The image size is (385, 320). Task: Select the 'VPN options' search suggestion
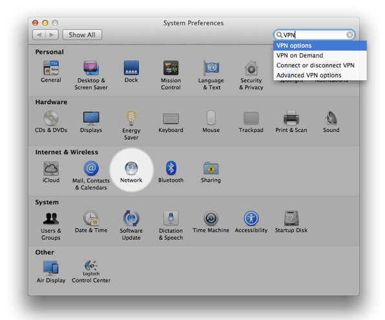click(x=320, y=45)
